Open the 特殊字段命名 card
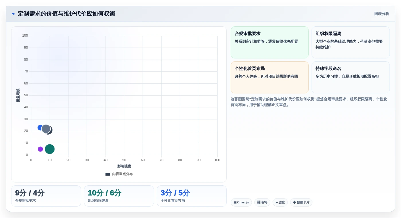Viewport: 401px width, 218px height. (351, 77)
